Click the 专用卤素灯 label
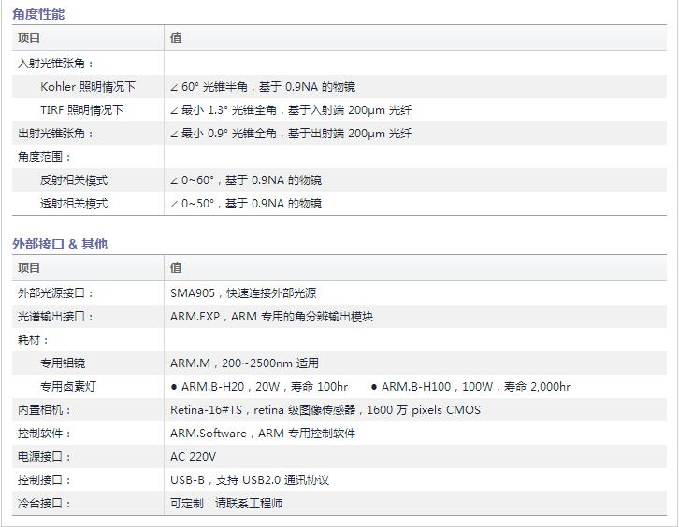 [x=68, y=387]
